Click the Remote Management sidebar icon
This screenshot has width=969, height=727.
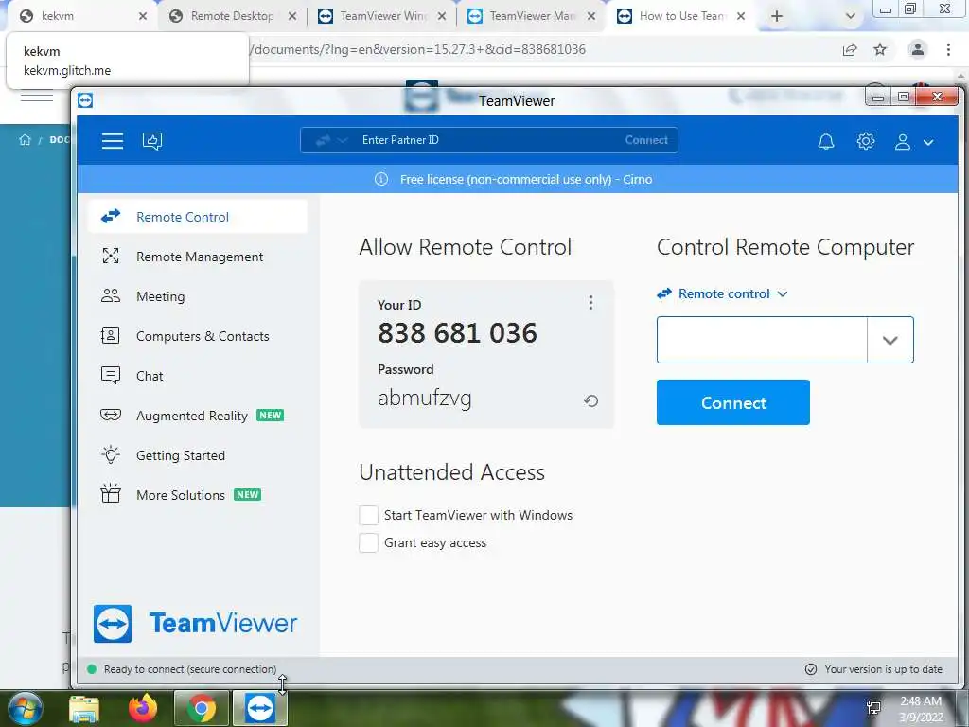111,256
